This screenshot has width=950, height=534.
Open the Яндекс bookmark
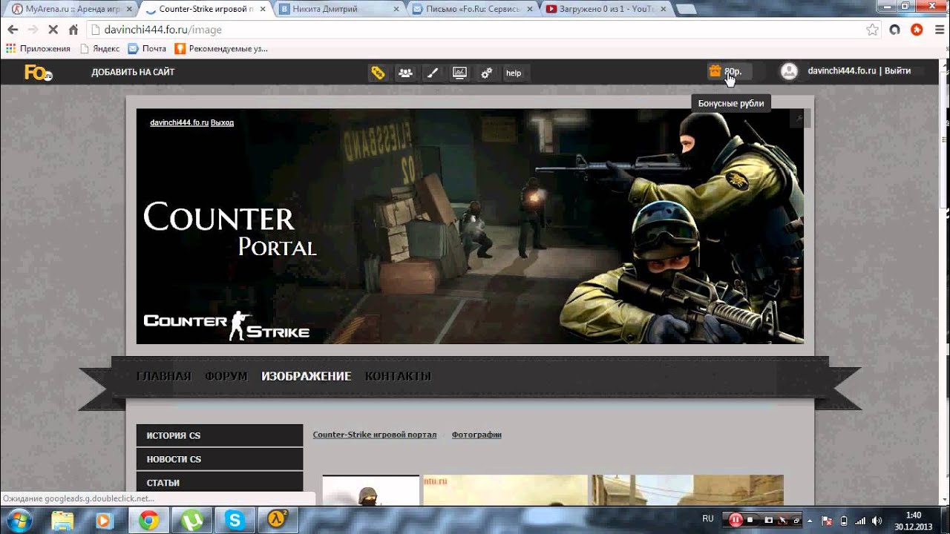pyautogui.click(x=99, y=48)
